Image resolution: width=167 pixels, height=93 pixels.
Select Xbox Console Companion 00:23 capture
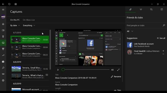coord(30,55)
